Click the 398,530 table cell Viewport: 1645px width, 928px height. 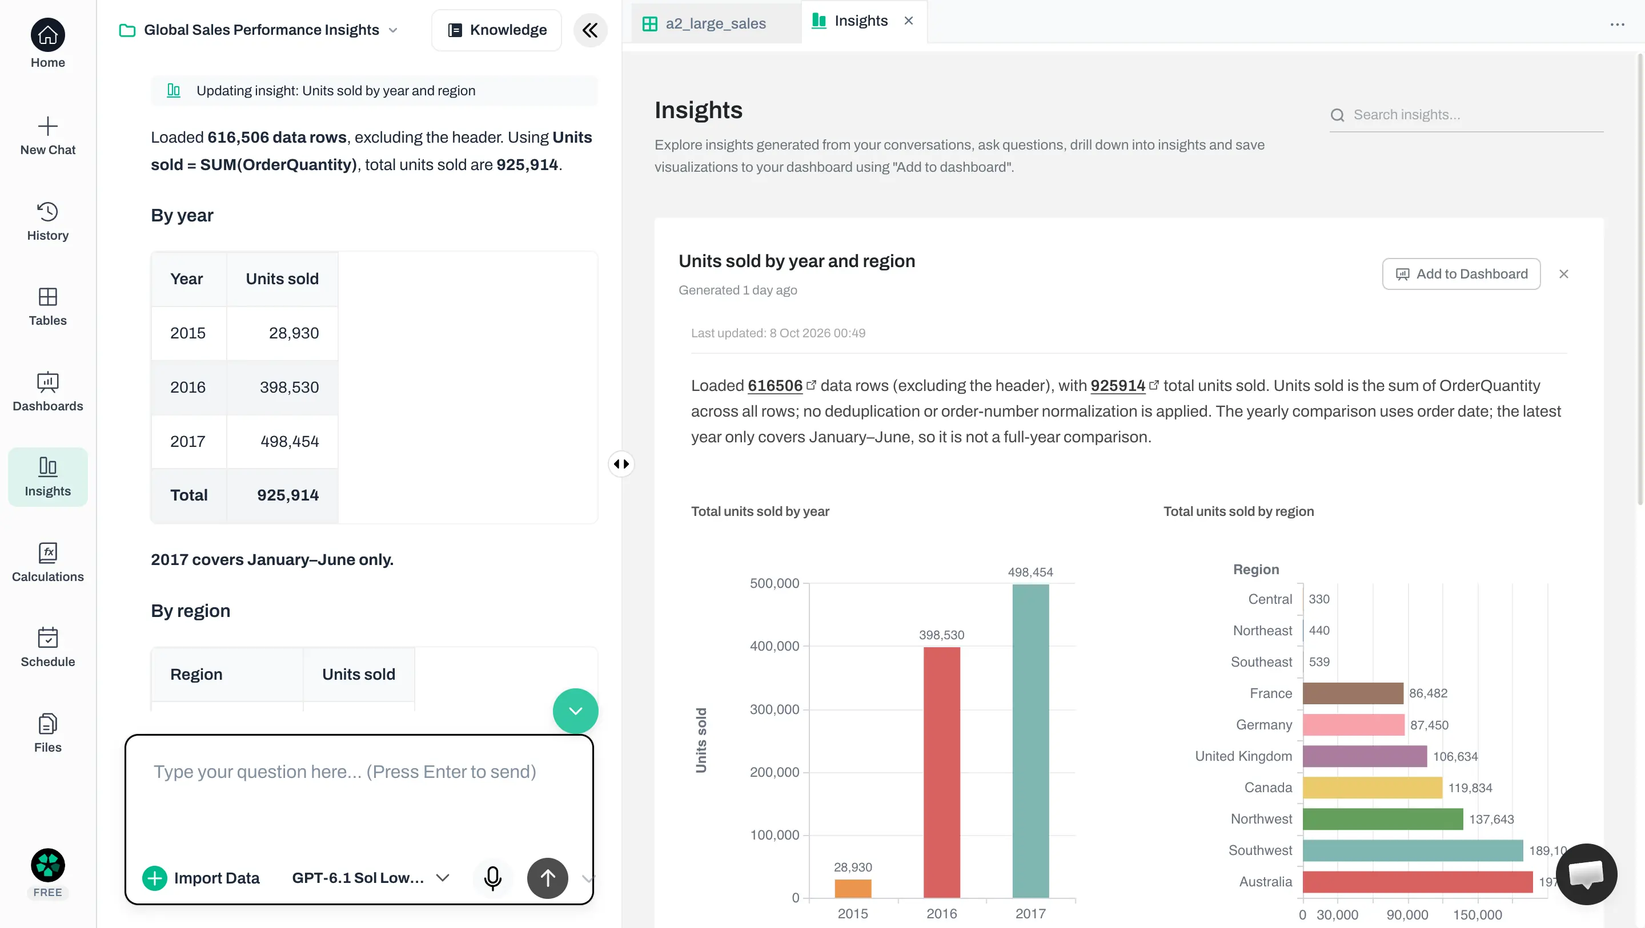click(x=282, y=388)
